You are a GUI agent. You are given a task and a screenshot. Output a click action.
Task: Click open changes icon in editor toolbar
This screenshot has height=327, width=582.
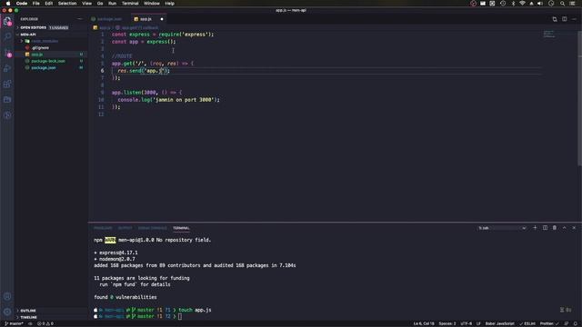(555, 19)
